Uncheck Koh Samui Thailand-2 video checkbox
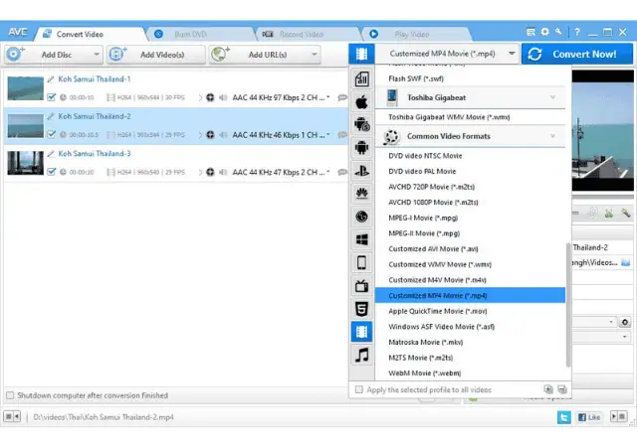This screenshot has width=637, height=447. [51, 134]
